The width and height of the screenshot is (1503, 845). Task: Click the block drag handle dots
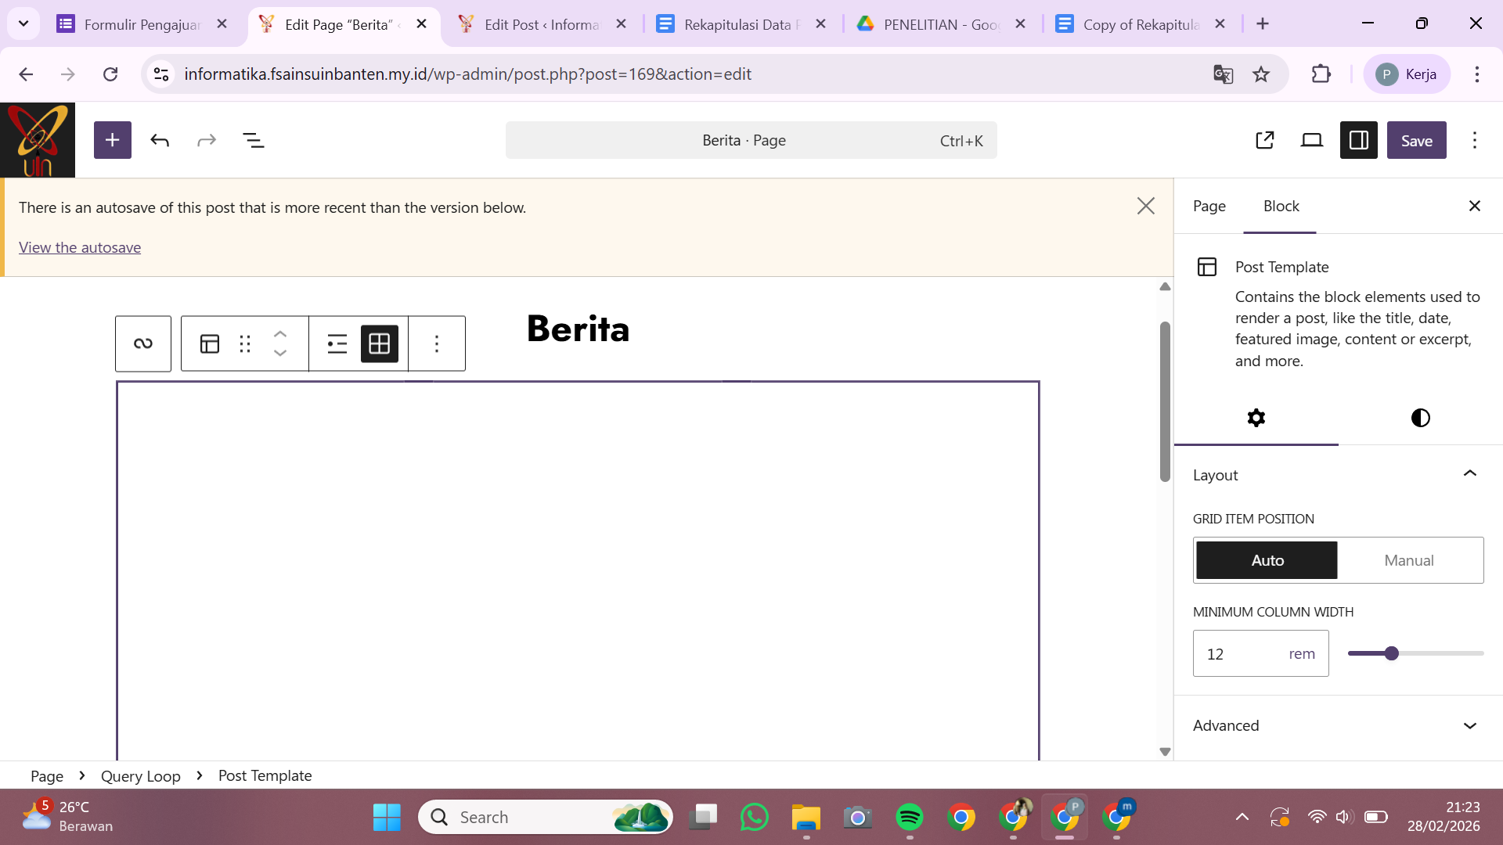pyautogui.click(x=245, y=343)
